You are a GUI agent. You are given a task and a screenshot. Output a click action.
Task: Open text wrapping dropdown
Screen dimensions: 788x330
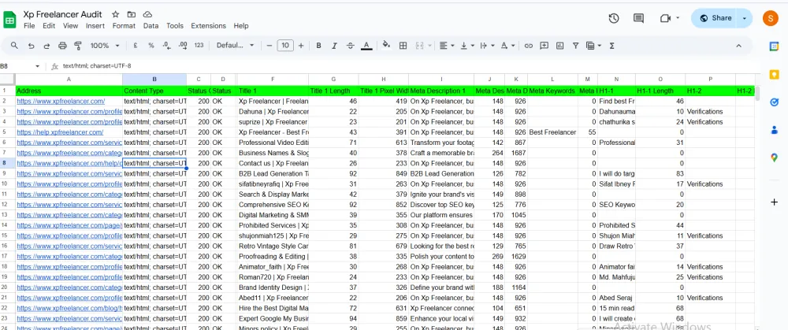[487, 46]
